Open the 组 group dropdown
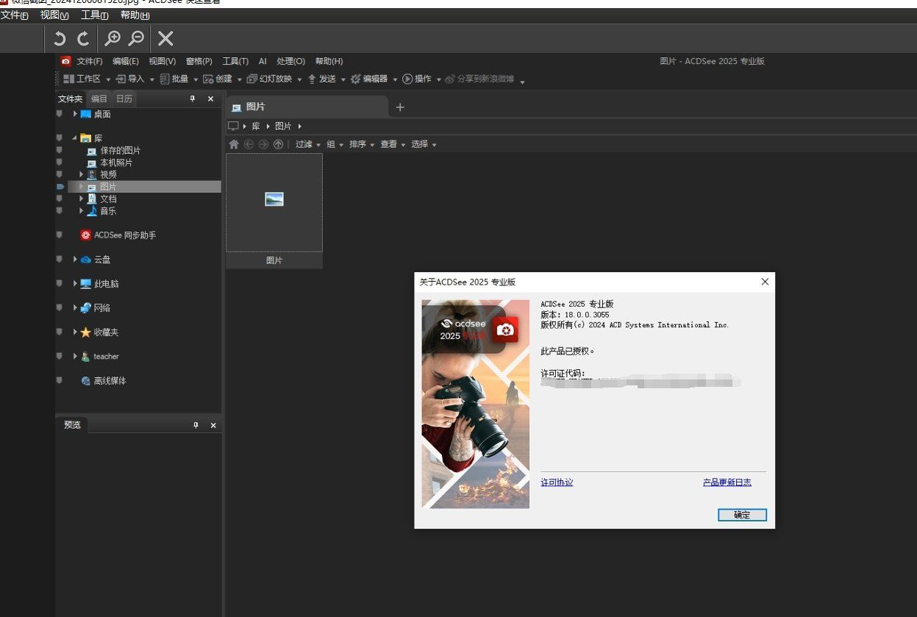Screen dimensions: 917x617 (x=335, y=144)
